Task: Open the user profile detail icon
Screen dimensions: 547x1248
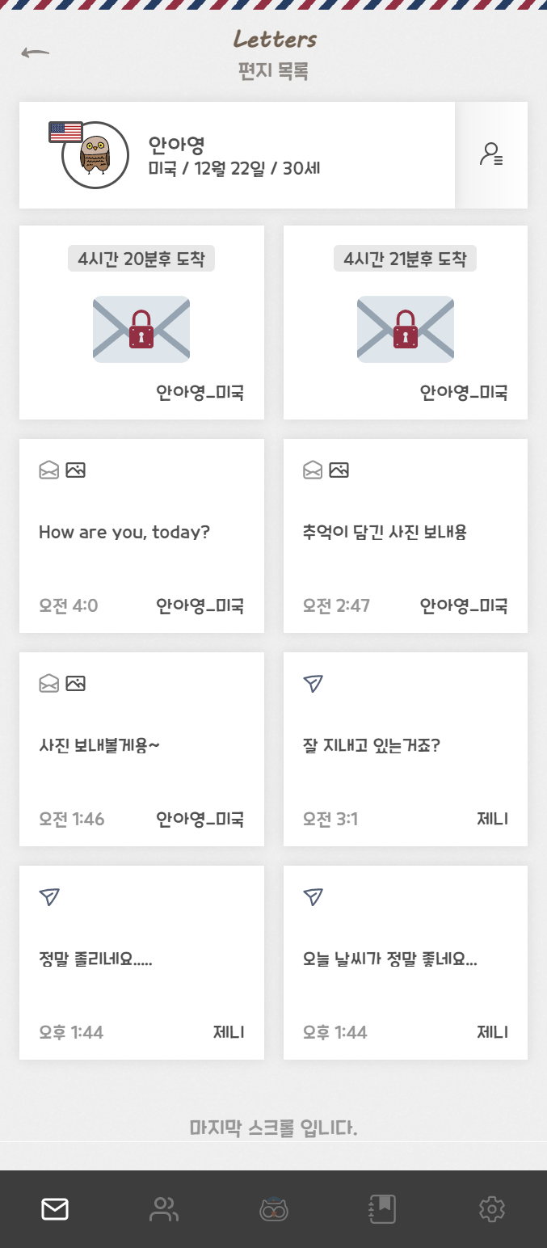Action: point(491,154)
